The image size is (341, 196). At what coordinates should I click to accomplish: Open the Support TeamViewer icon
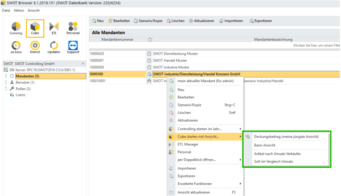tap(73, 47)
